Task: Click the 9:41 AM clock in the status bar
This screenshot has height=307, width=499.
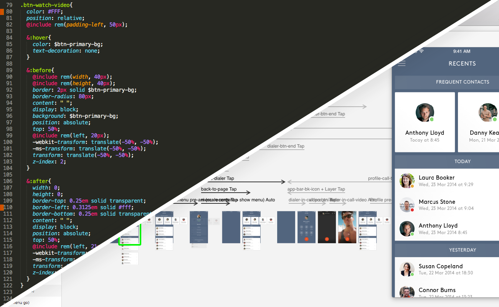Action: point(462,51)
